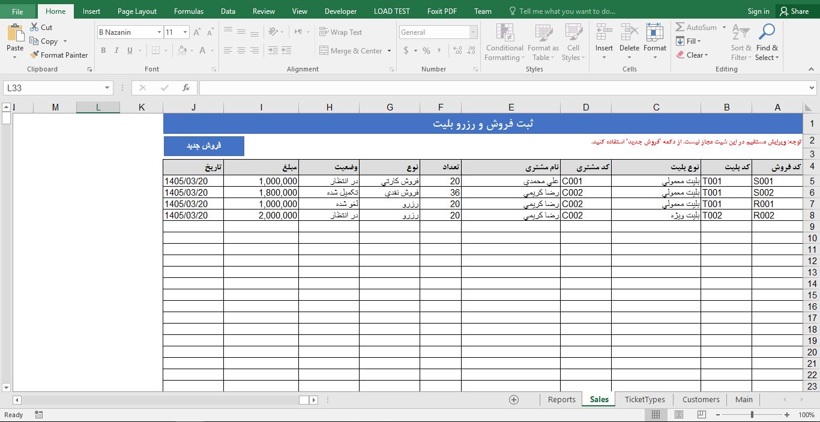Switch to the Customers sheet tab
The height and width of the screenshot is (422, 820).
[x=701, y=400]
